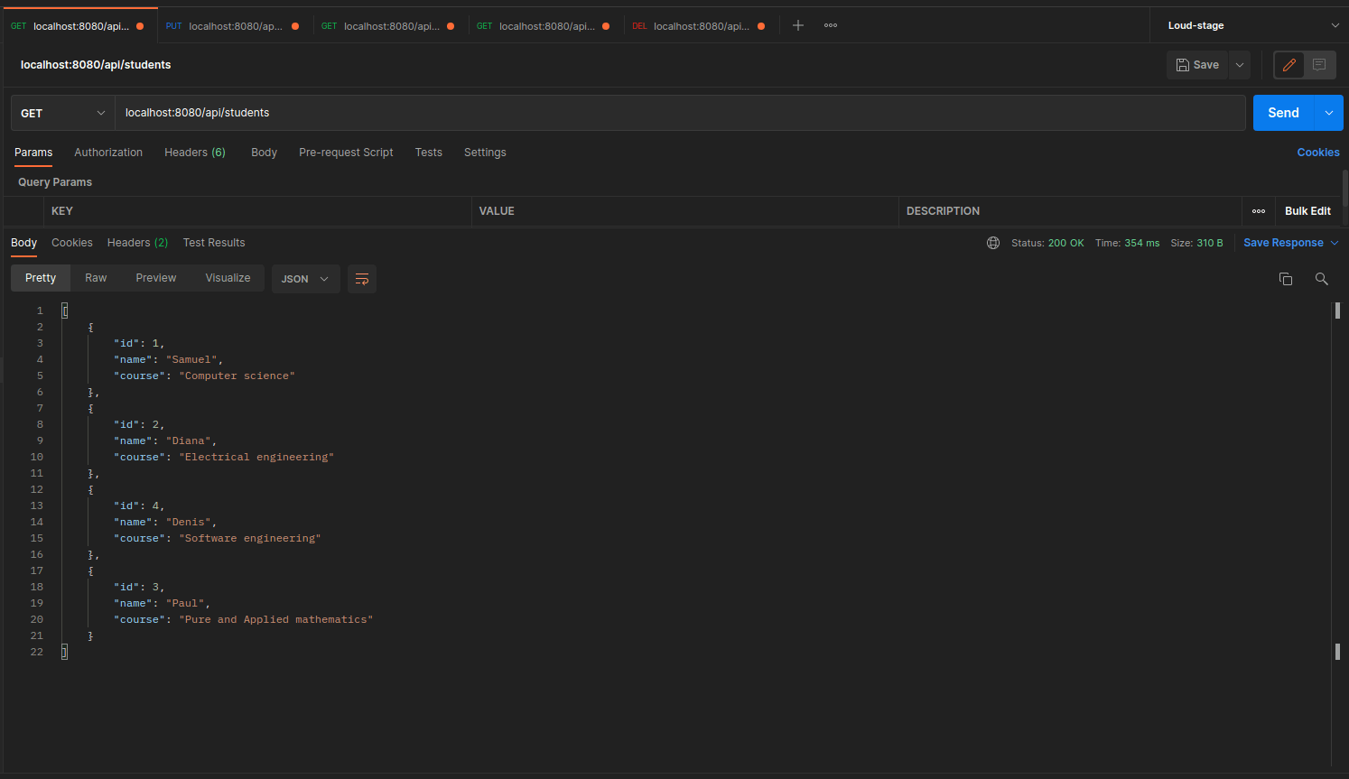The image size is (1349, 779).
Task: Open the Pre-request Script tab
Action: [346, 153]
